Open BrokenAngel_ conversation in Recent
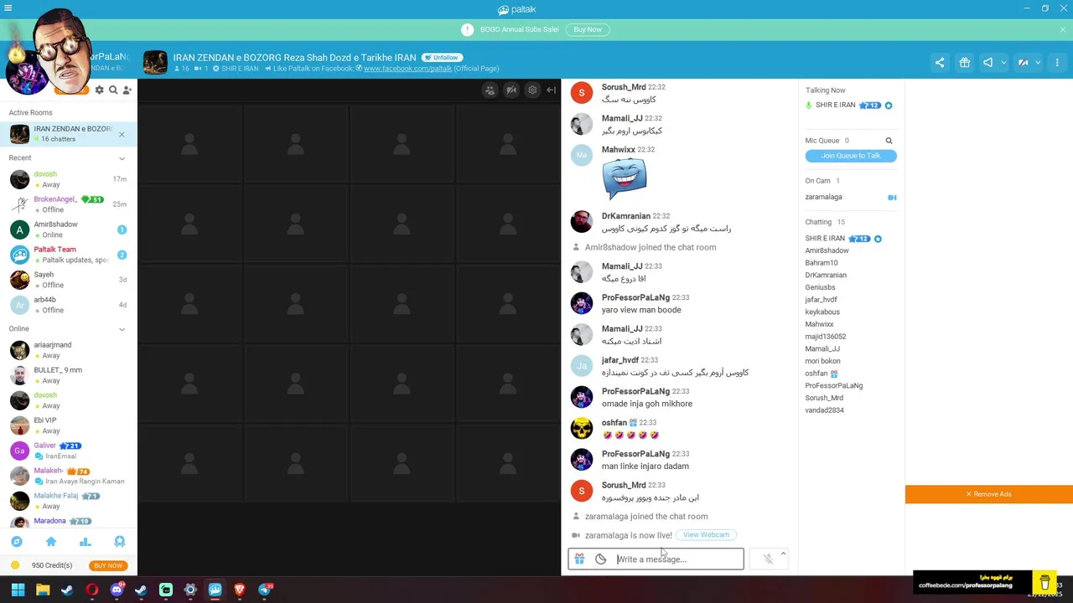Viewport: 1073px width, 603px height. 69,204
